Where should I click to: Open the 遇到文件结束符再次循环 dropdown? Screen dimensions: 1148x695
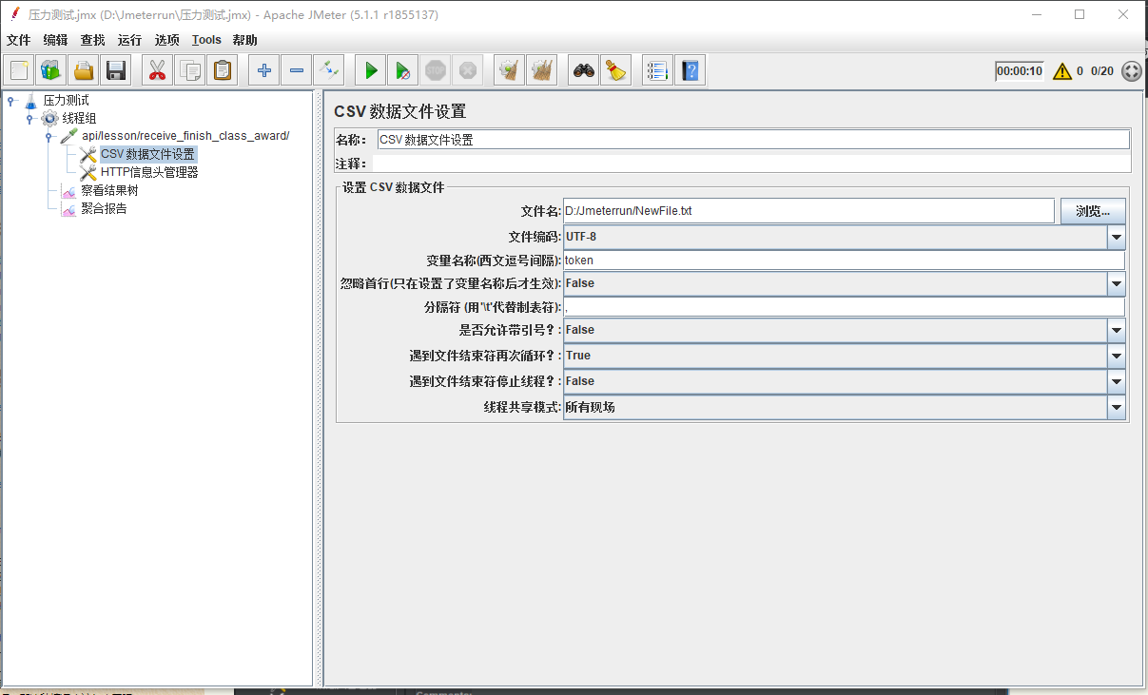tap(1117, 356)
